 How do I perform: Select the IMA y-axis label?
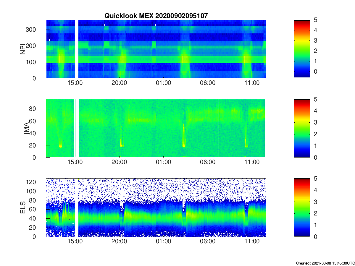pos(26,129)
